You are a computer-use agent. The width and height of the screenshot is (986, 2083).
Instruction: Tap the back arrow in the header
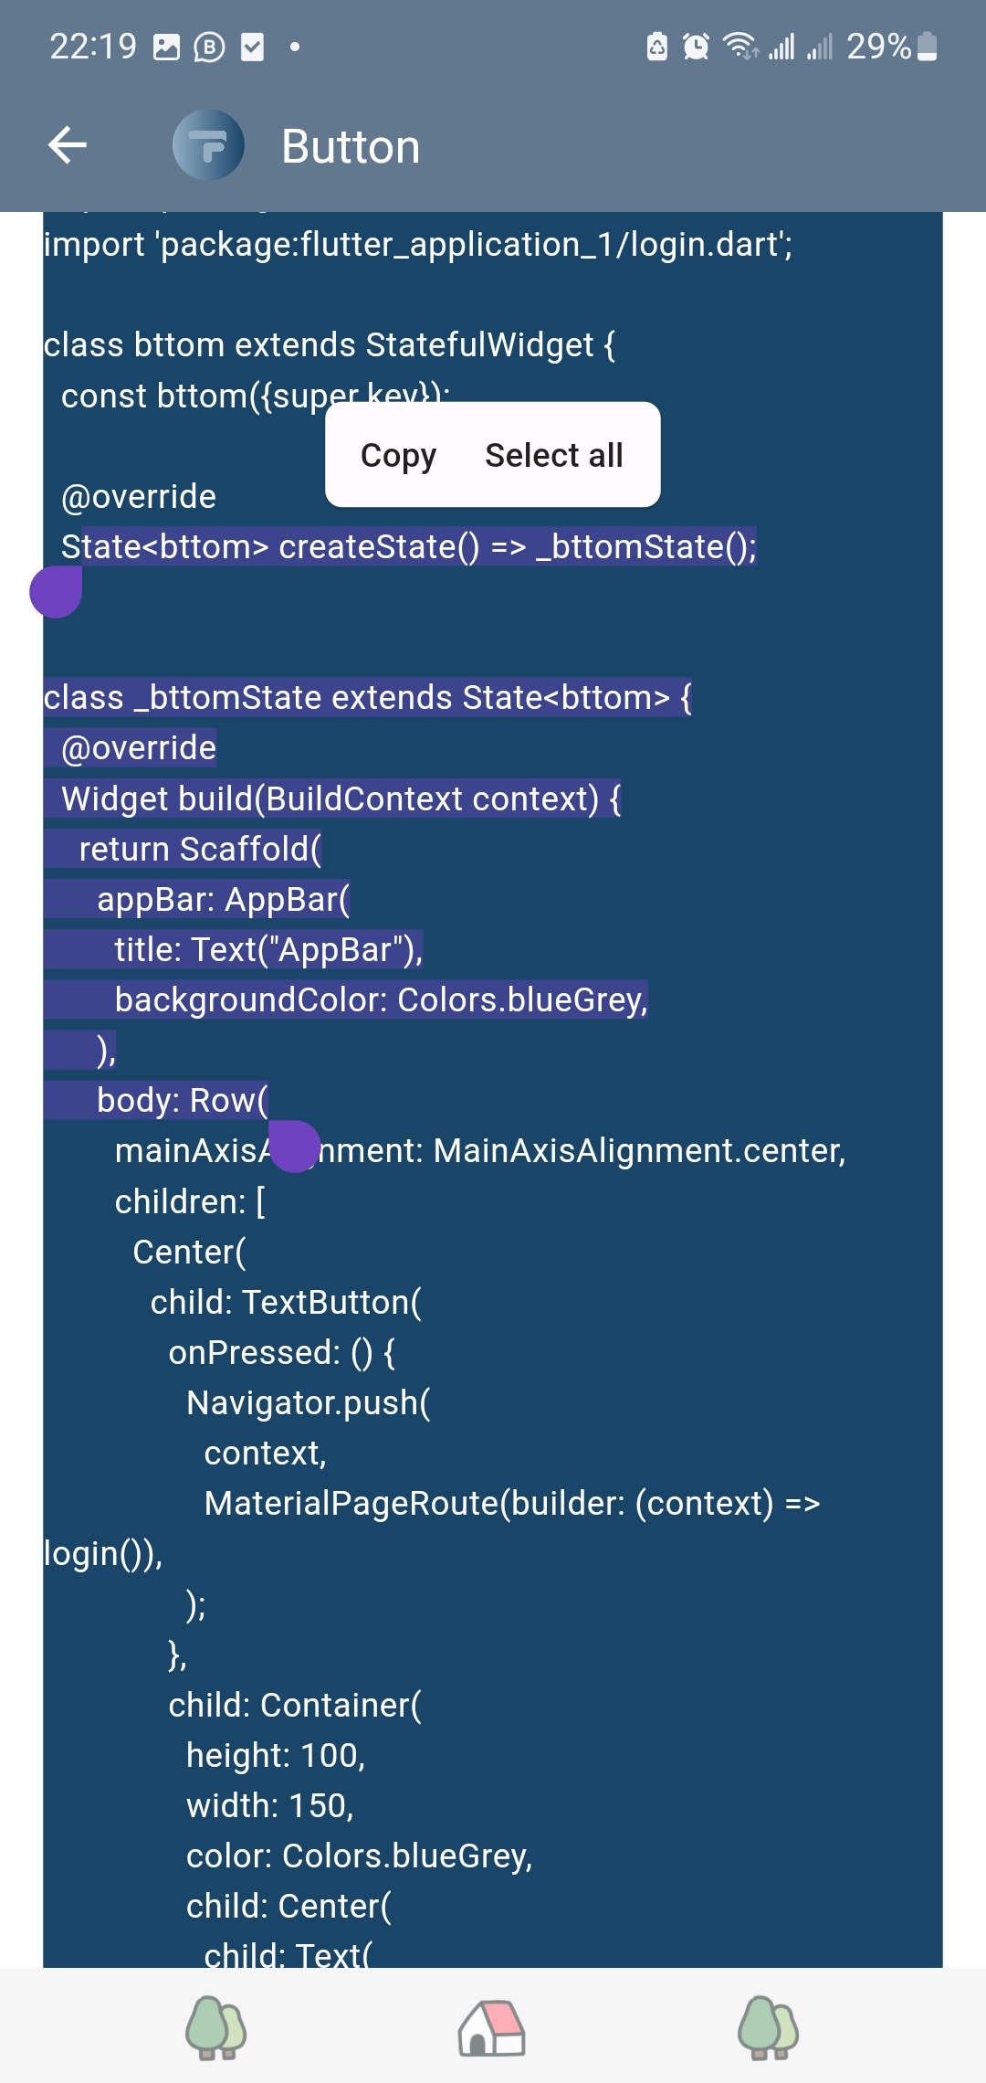pyautogui.click(x=68, y=145)
